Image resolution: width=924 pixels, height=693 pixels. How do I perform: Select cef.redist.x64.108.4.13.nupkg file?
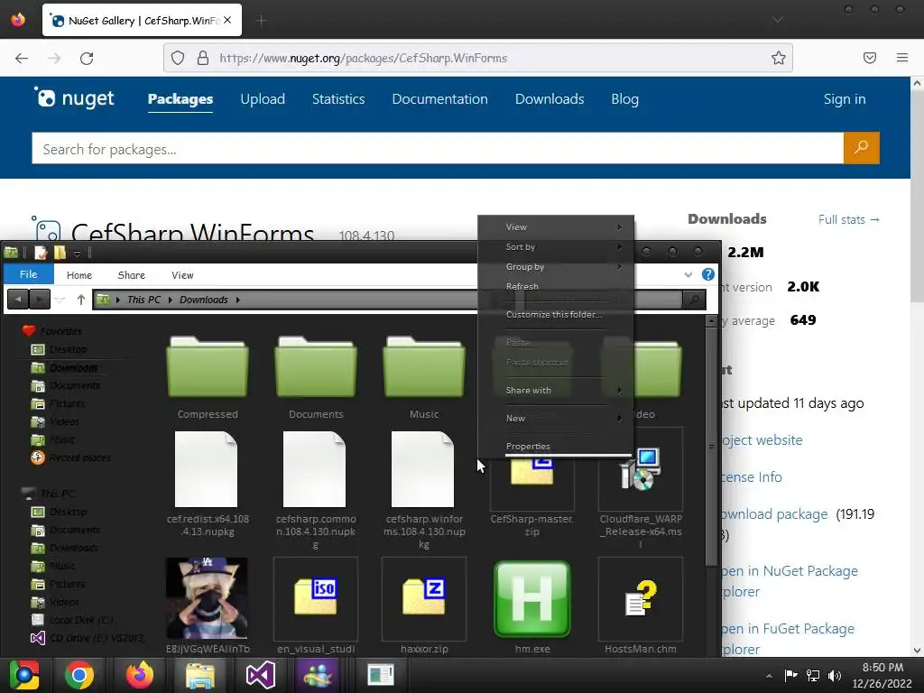click(208, 484)
